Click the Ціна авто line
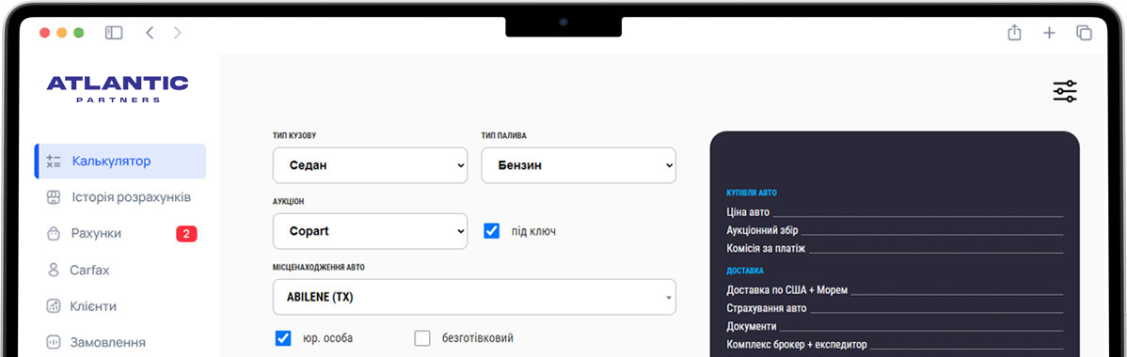 click(x=895, y=212)
